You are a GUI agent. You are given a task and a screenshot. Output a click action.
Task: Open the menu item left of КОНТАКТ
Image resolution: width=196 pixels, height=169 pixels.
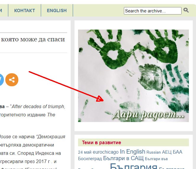[2, 11]
